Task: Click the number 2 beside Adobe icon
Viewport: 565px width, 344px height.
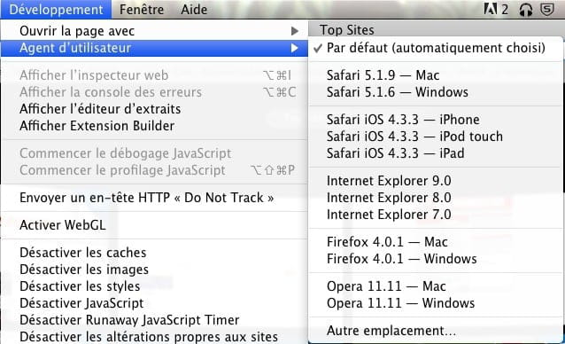Action: tap(505, 10)
